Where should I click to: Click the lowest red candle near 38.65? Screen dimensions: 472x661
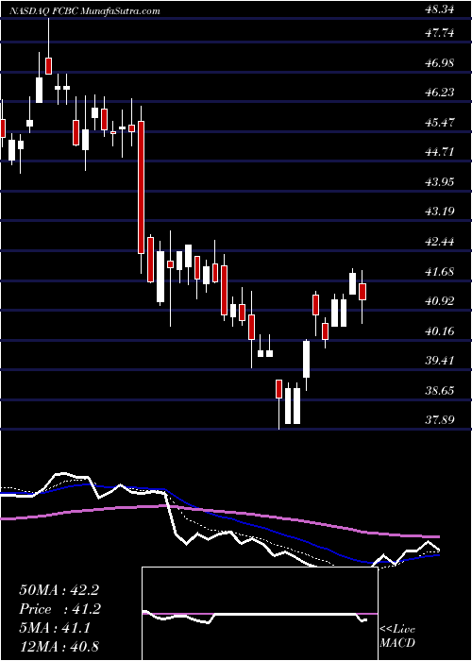click(278, 389)
